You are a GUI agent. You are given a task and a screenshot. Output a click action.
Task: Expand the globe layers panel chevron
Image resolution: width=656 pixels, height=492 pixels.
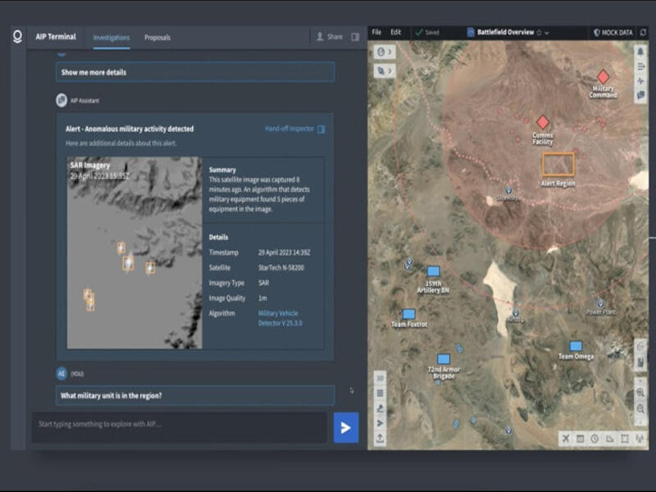(390, 52)
